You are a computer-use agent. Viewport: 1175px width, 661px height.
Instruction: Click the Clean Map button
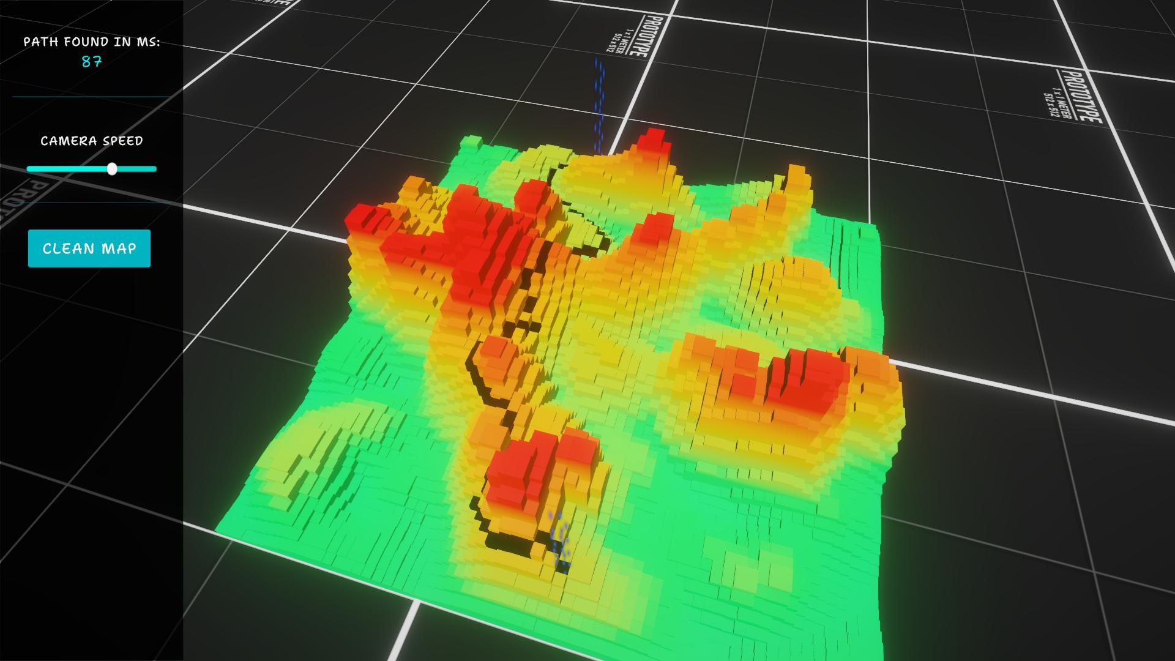coord(89,248)
